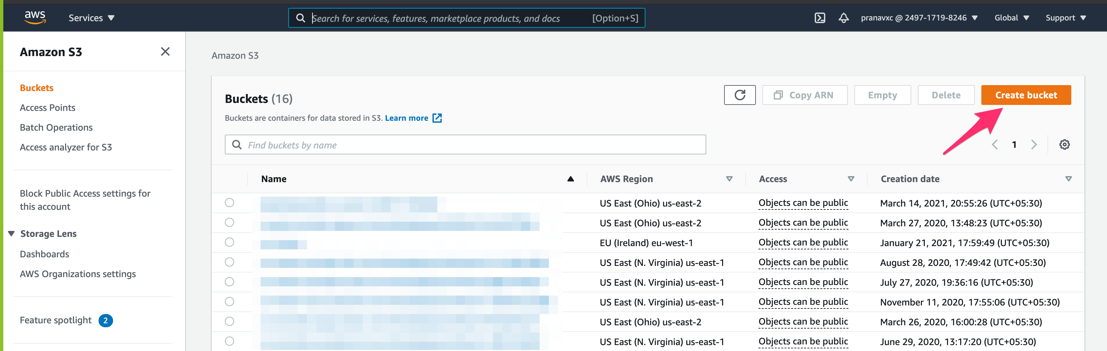Click the AWS logo home icon

click(35, 17)
